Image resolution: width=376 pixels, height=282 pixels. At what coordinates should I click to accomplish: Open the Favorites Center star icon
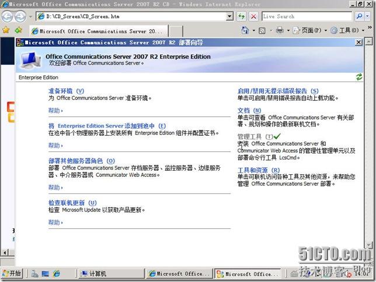click(x=6, y=30)
